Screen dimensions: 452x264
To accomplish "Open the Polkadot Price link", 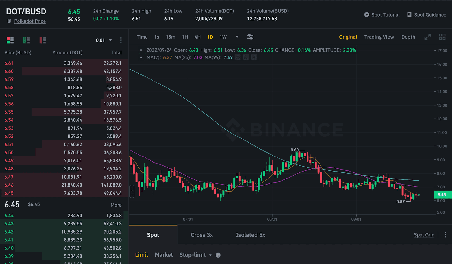I will 30,21.
